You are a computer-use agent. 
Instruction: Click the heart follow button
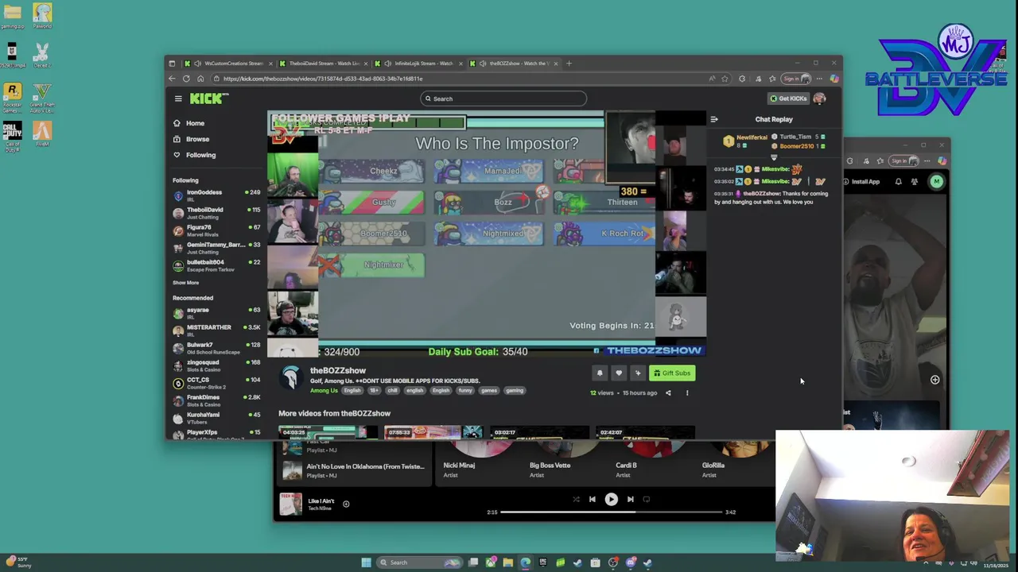click(x=619, y=373)
